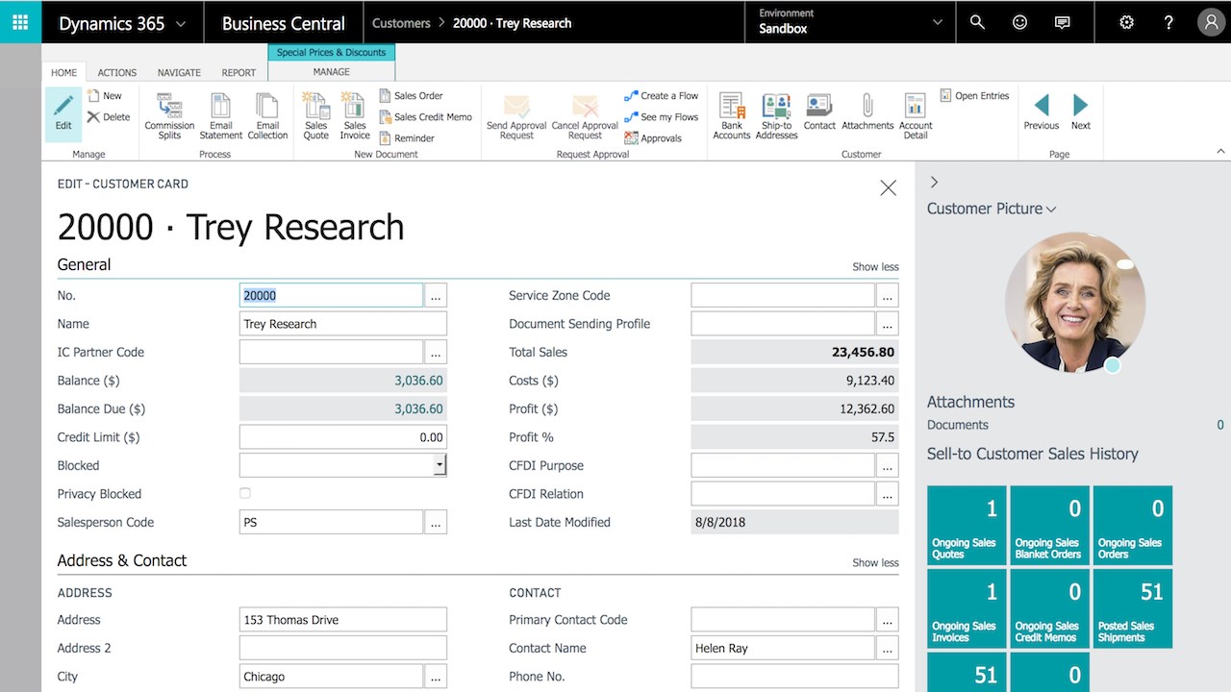Create a new Sales Order
This screenshot has width=1231, height=692.
tap(411, 96)
